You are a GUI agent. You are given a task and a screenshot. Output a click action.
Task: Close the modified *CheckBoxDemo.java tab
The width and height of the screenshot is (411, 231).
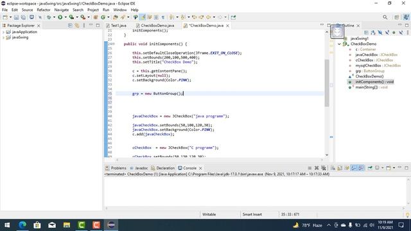pyautogui.click(x=228, y=26)
